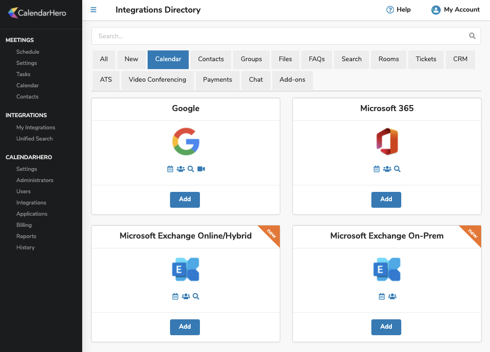Click the search icon on Google card
The image size is (490, 352).
click(191, 169)
